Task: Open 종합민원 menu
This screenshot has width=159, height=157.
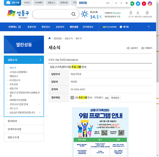Action: (32, 27)
